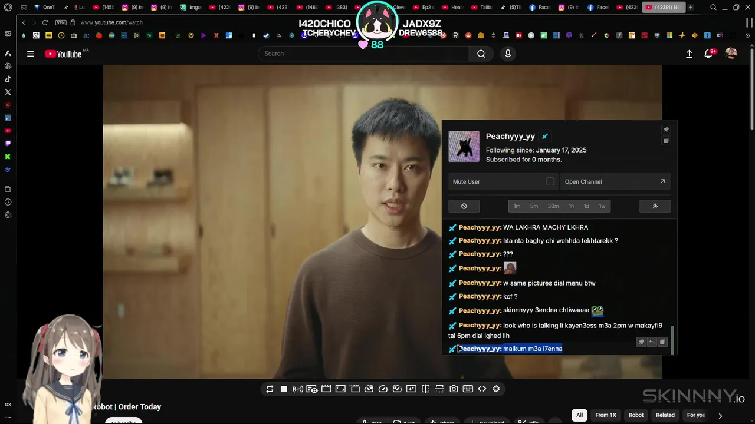This screenshot has height=424, width=755.
Task: Open keyboard shortcuts icon
Action: (468, 389)
